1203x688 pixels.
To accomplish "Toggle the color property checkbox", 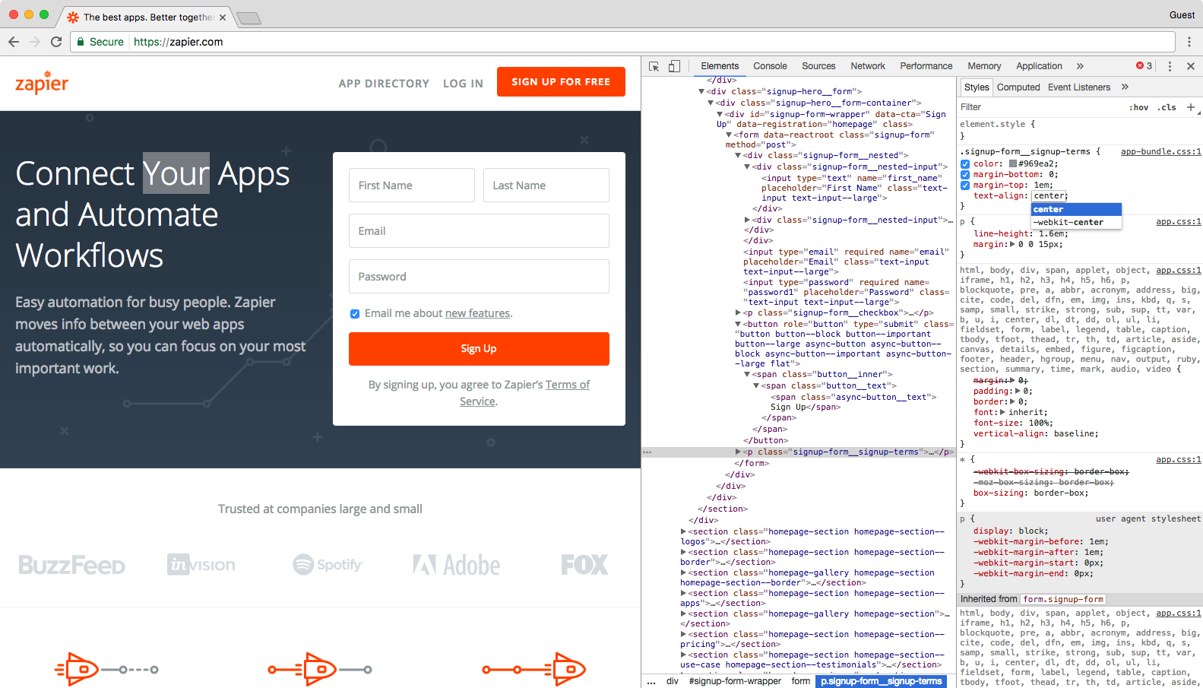I will tap(965, 164).
